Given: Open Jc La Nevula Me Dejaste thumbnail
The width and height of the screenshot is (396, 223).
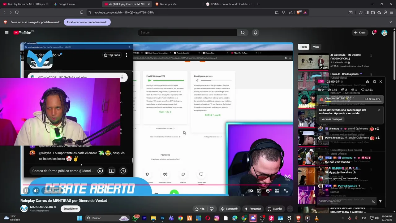Looking at the screenshot, I should pos(313,62).
